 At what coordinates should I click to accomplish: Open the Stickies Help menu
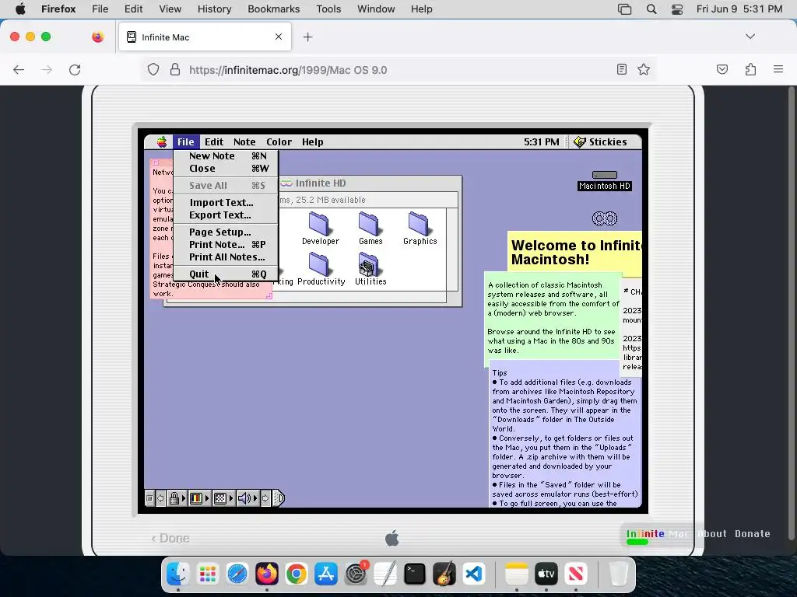click(x=313, y=142)
